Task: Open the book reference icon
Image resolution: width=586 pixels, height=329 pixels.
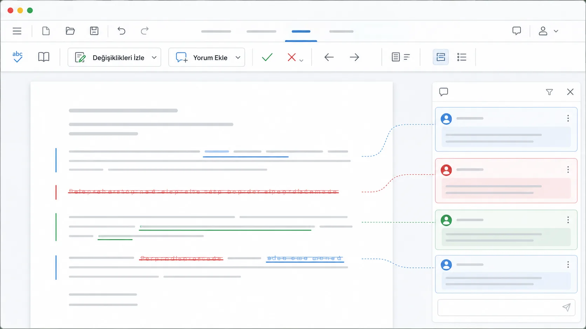Action: [44, 57]
